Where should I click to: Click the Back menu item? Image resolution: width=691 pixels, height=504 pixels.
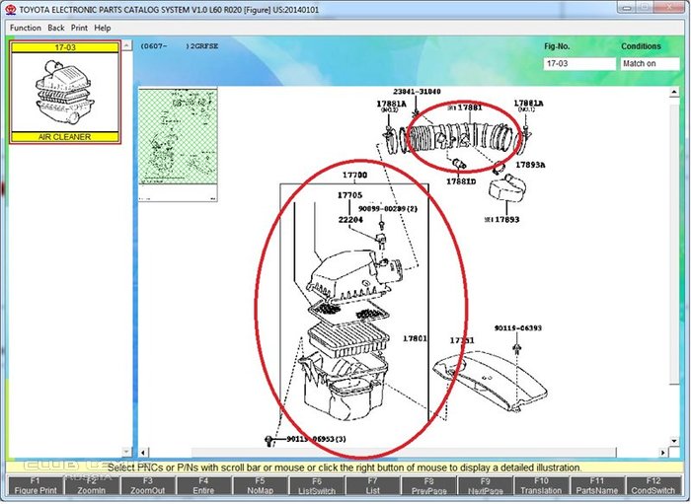[x=56, y=28]
